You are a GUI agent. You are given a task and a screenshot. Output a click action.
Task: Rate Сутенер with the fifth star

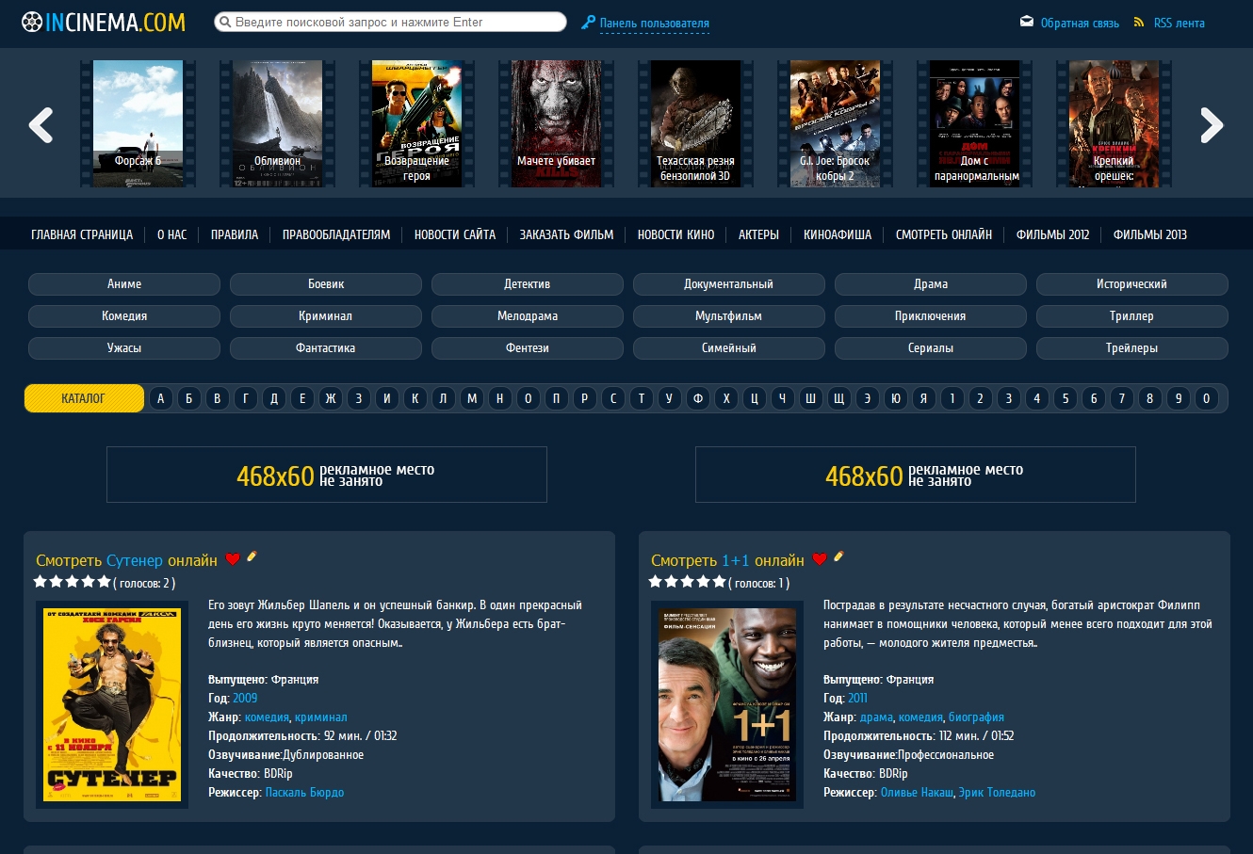(105, 582)
